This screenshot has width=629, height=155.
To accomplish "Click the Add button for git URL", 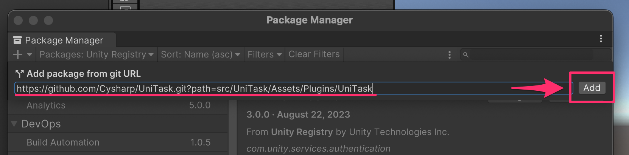I will coord(592,88).
